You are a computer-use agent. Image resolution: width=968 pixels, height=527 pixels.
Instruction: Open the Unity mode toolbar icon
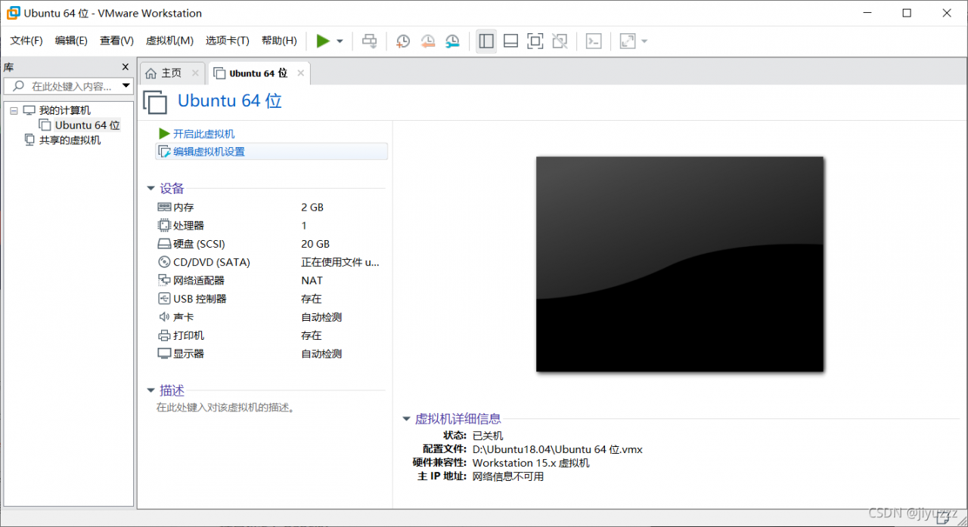click(560, 41)
